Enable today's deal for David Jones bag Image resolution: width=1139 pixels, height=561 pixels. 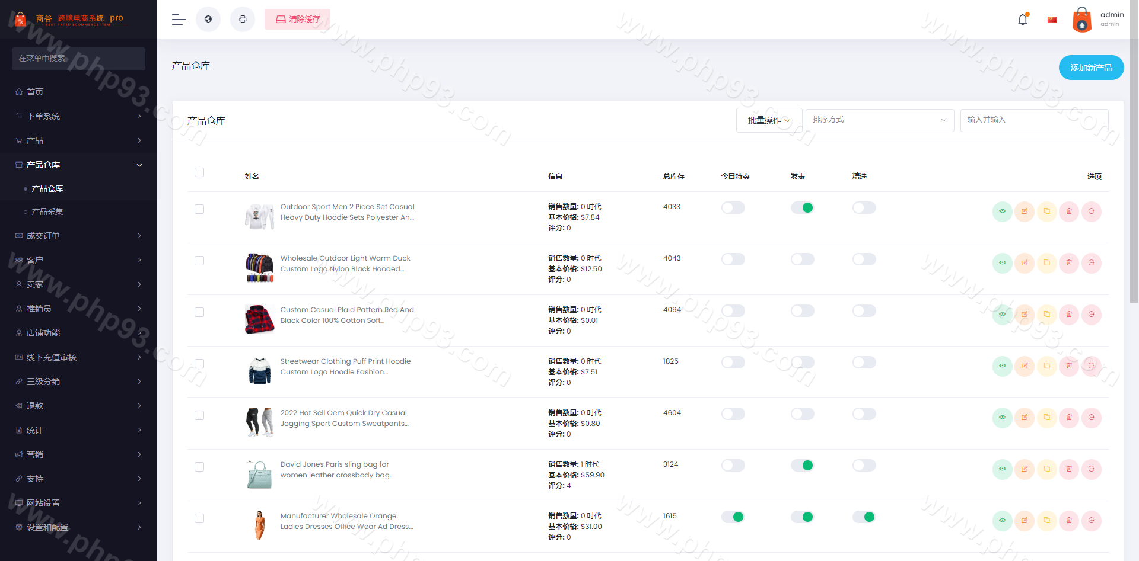733,466
